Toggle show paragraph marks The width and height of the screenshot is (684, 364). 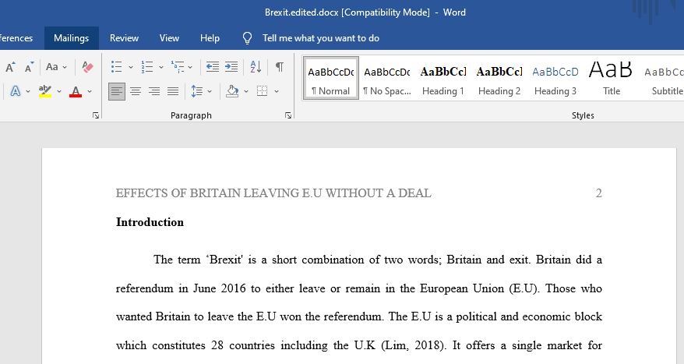coord(280,67)
